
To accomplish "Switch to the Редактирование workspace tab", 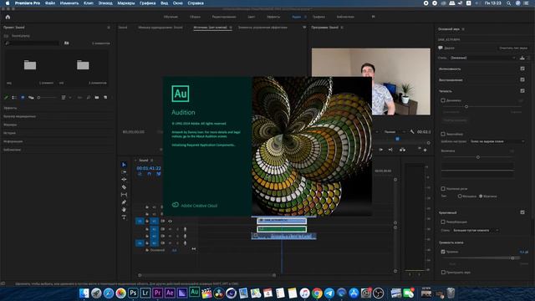I will click(x=224, y=17).
